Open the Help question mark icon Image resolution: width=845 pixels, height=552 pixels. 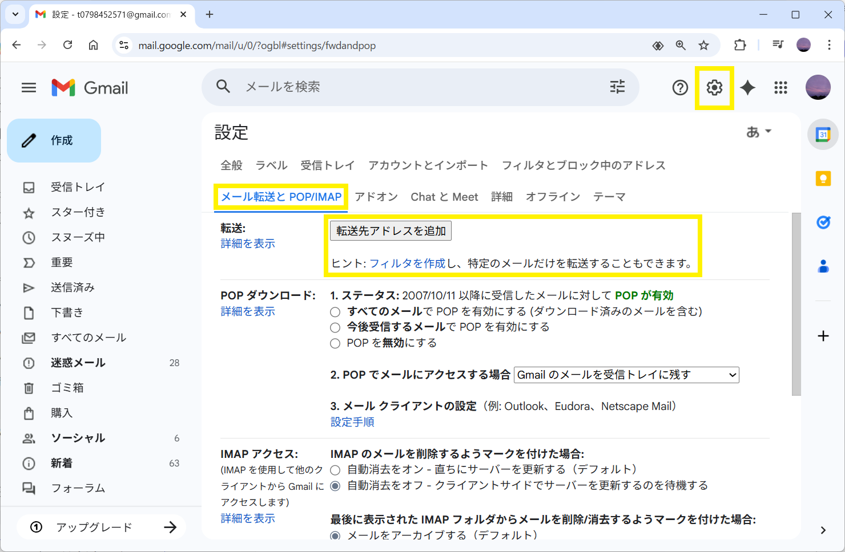click(x=680, y=88)
